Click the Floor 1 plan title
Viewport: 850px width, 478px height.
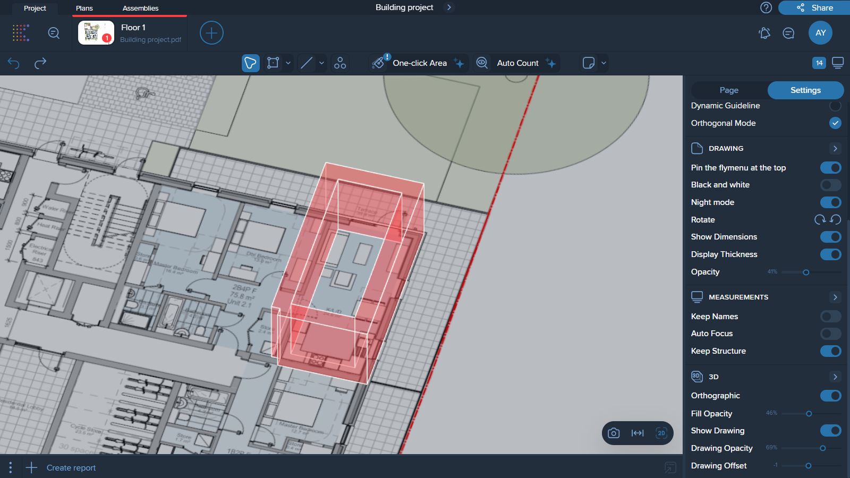[x=133, y=28]
